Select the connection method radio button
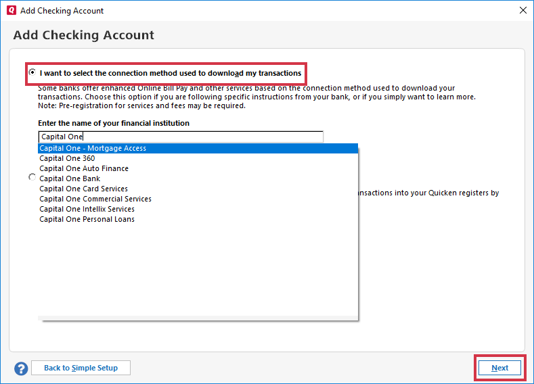This screenshot has width=534, height=384. pos(32,72)
